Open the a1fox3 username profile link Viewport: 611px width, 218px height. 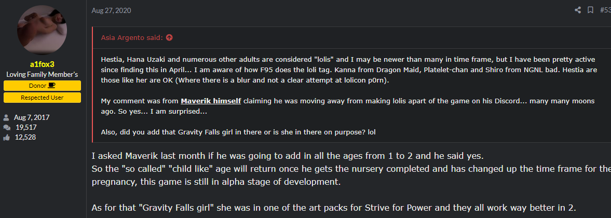42,64
